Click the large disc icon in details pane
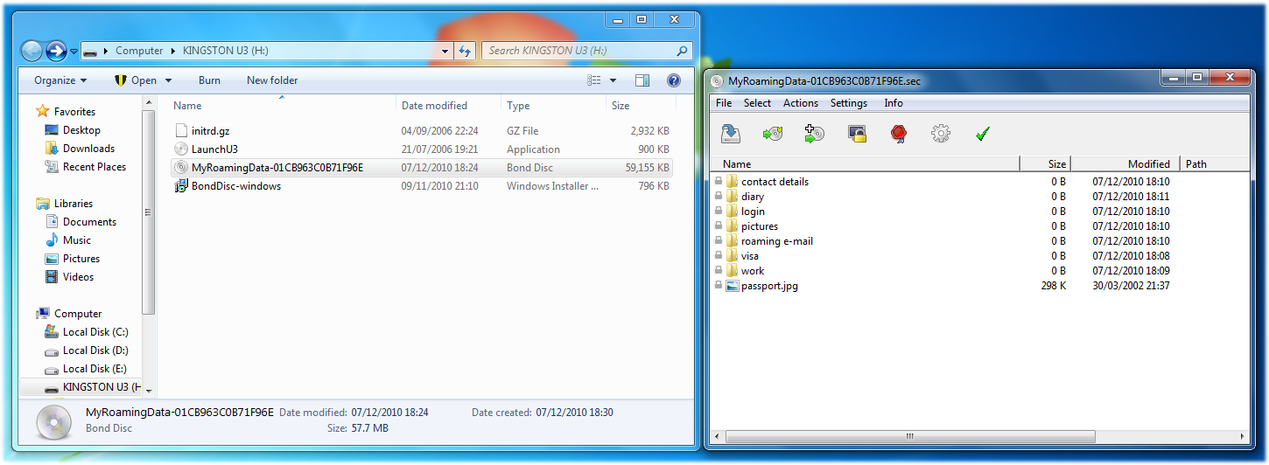 click(x=54, y=422)
